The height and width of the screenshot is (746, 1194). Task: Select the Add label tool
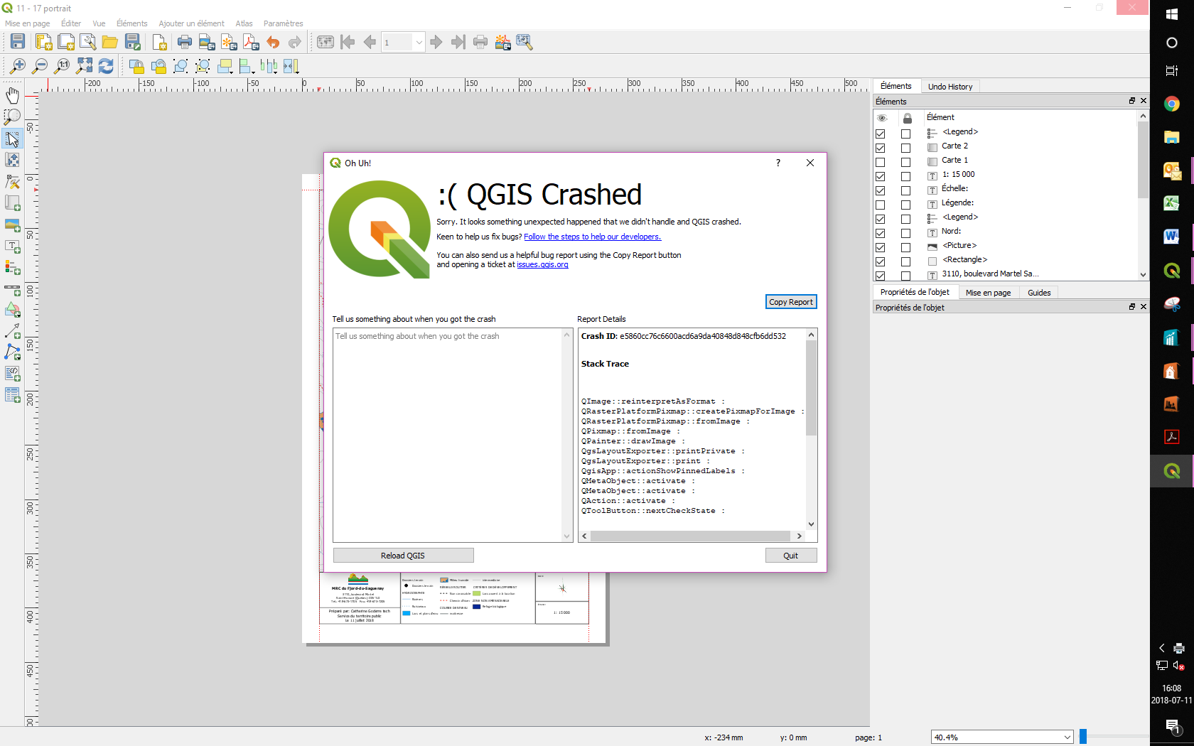[x=12, y=247]
